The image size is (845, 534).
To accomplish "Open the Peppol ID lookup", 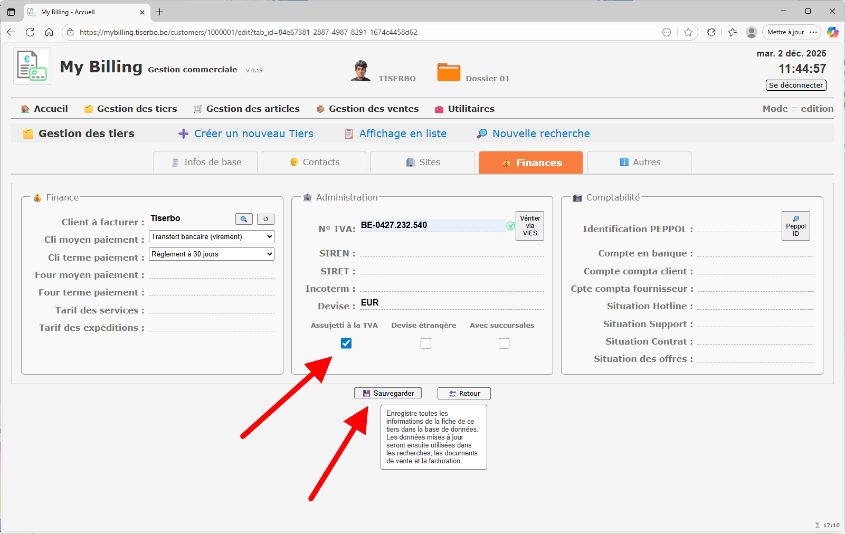I will tap(795, 225).
